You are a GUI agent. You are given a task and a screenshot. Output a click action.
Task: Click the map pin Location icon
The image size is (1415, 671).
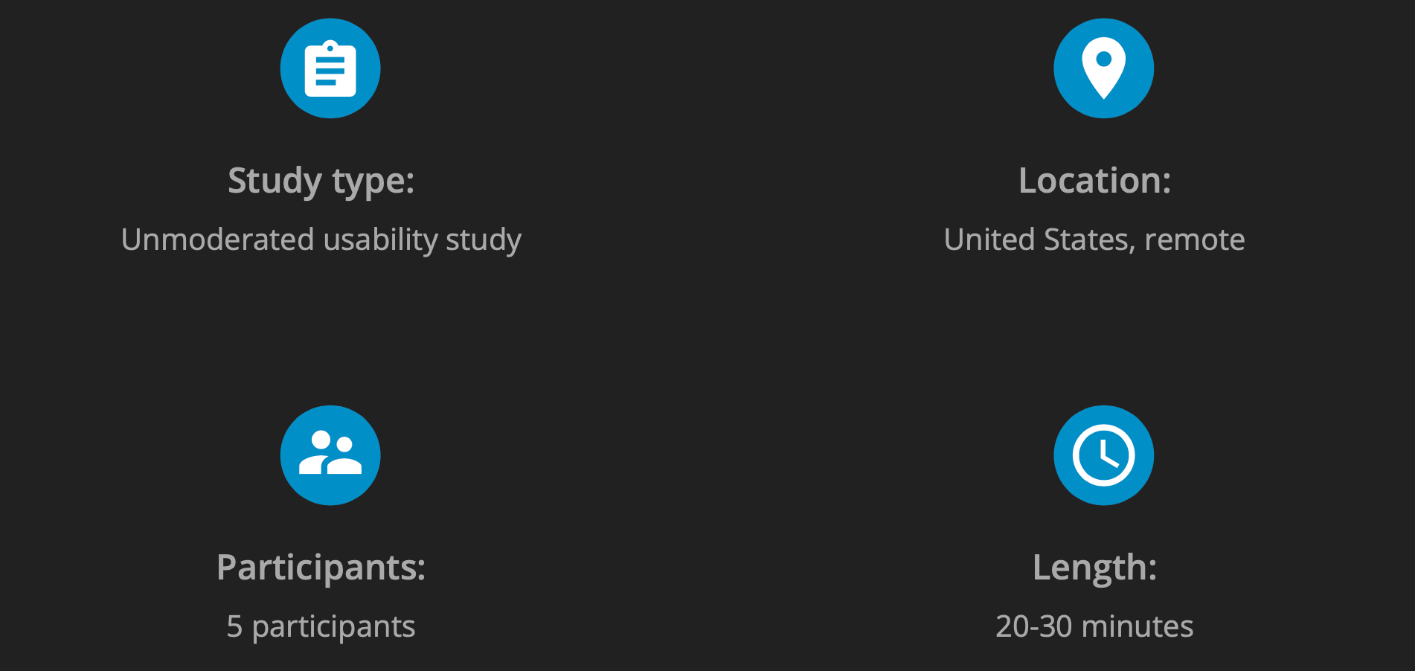[x=1103, y=68]
